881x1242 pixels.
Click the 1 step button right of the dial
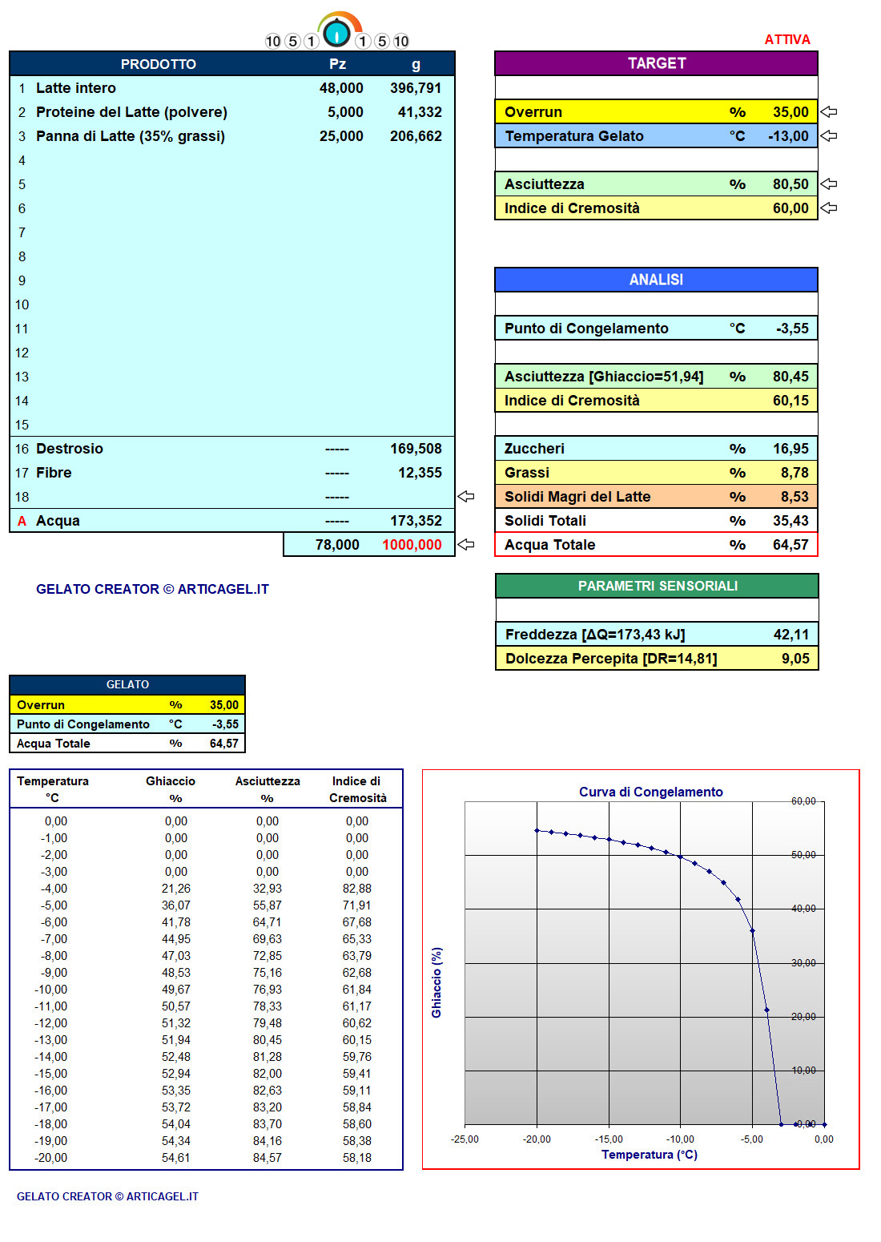(363, 41)
